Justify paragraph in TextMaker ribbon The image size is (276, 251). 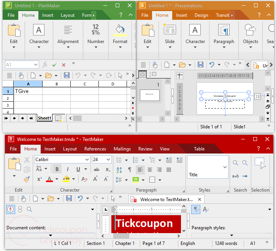pos(169,169)
